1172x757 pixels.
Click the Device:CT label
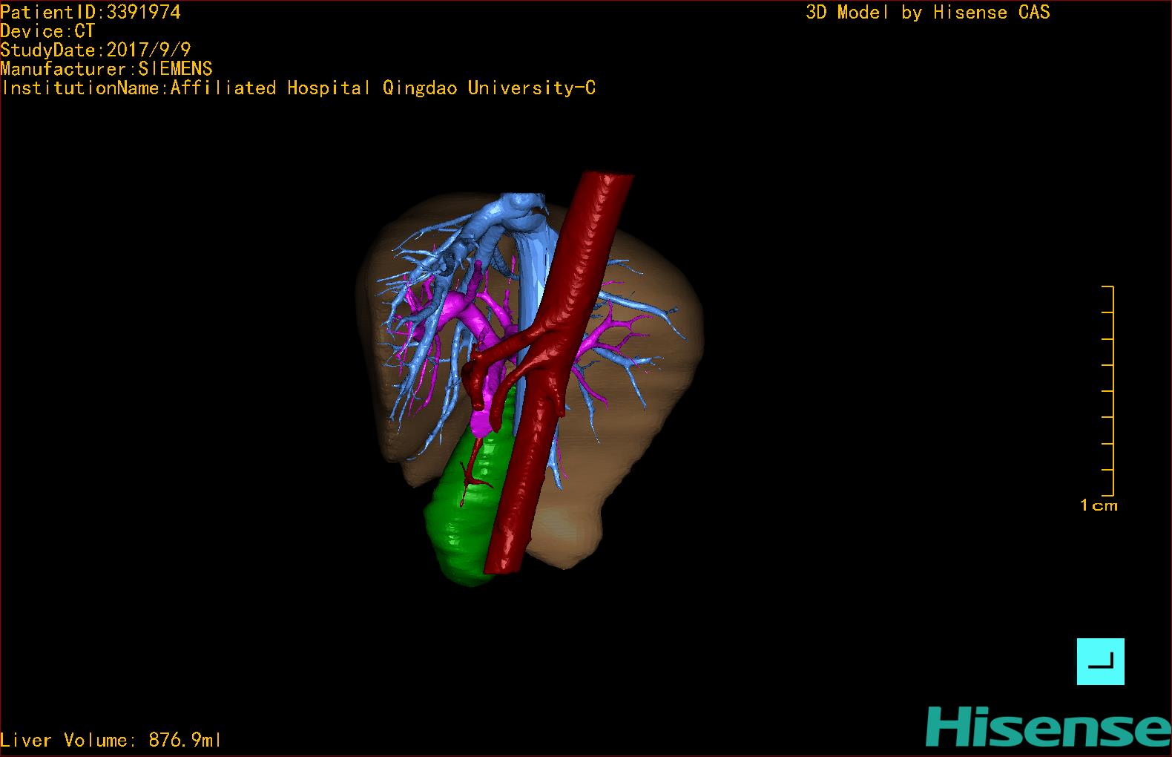47,31
